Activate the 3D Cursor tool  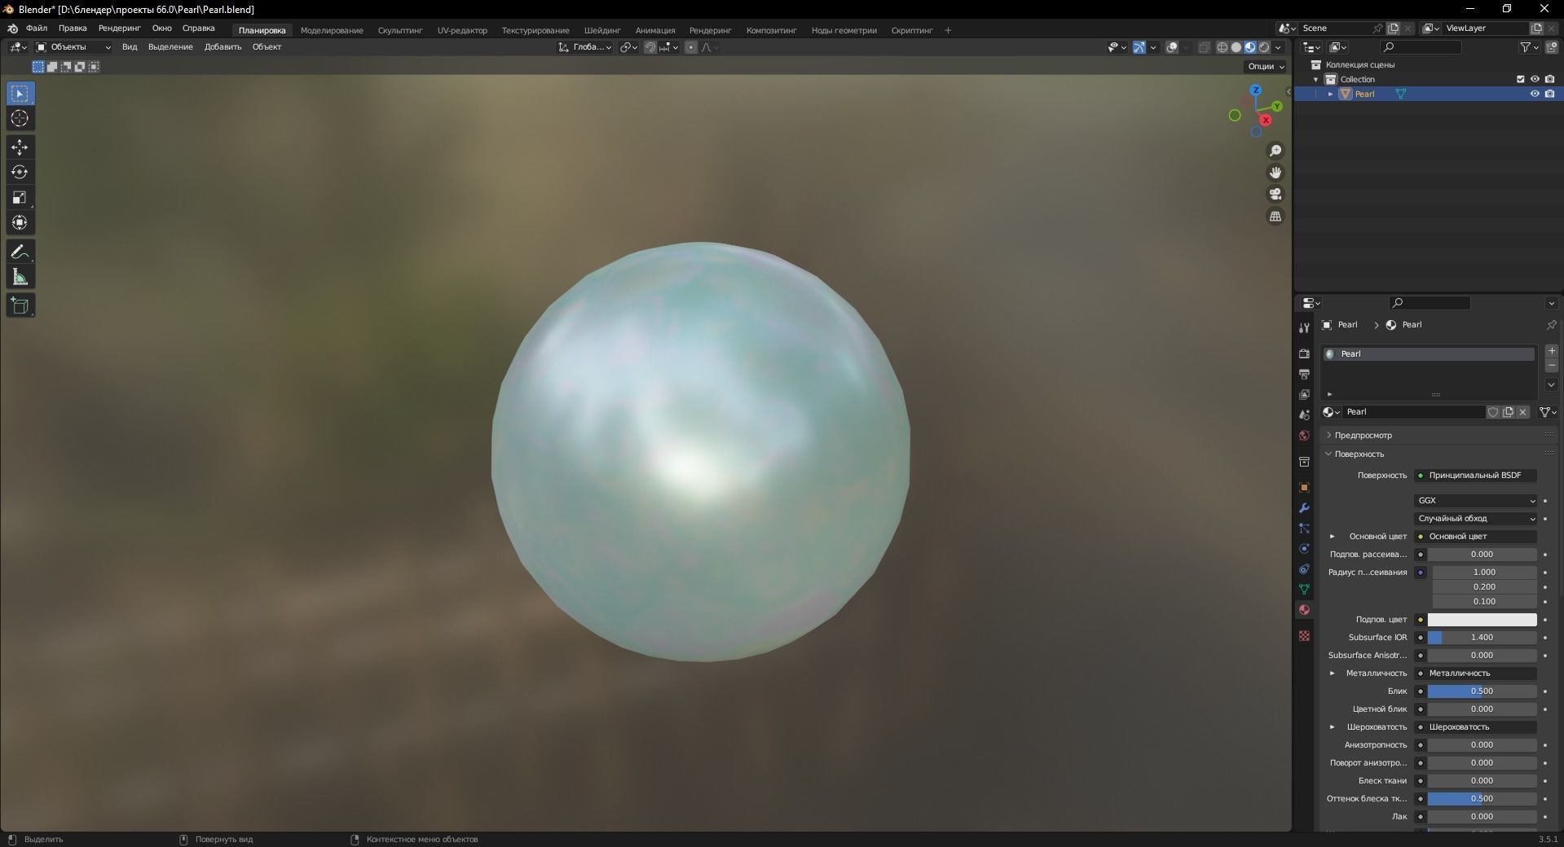(x=20, y=119)
